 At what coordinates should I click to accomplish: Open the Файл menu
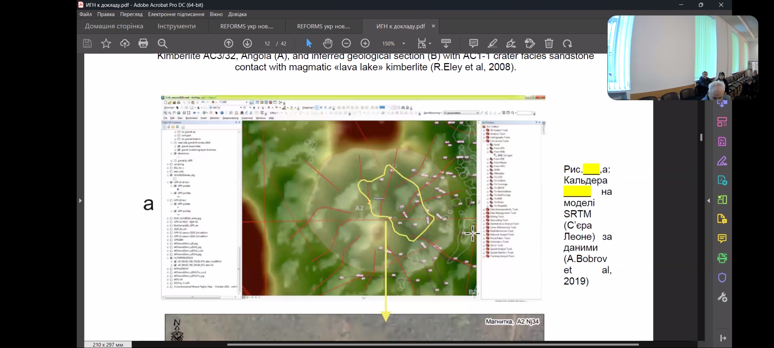click(85, 14)
